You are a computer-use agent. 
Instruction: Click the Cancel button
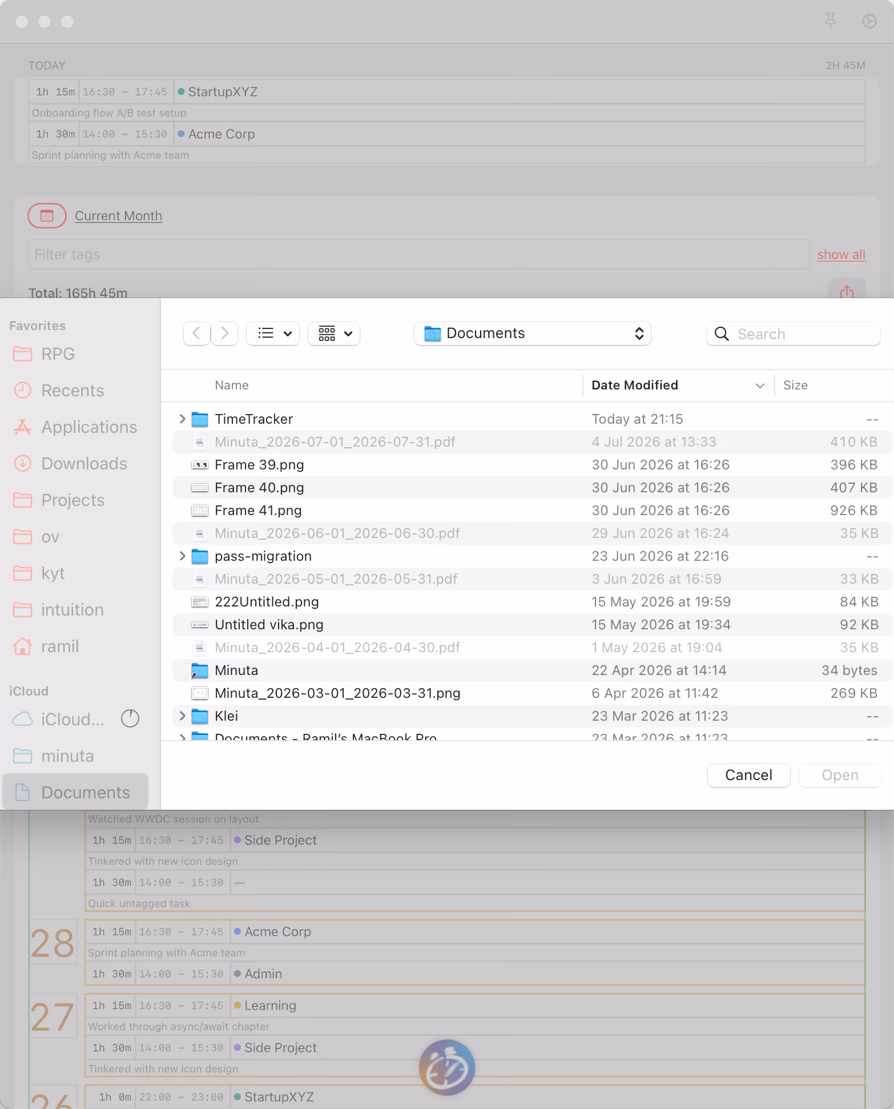pyautogui.click(x=748, y=775)
